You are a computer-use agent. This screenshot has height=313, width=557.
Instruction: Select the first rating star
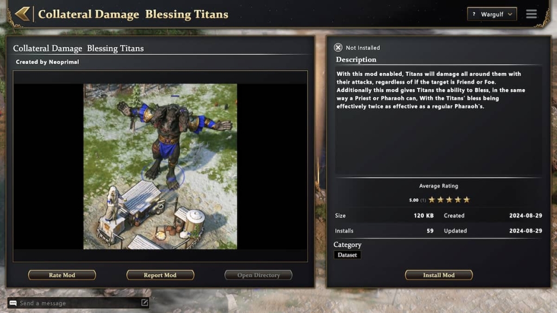pyautogui.click(x=431, y=200)
